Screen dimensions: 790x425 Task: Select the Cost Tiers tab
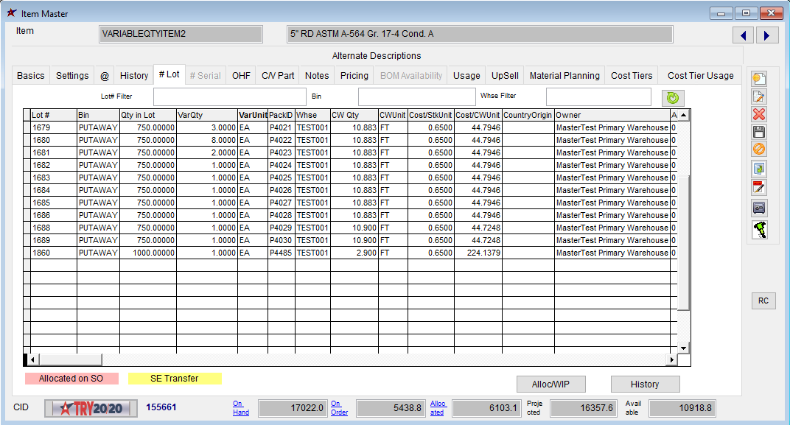tap(632, 75)
